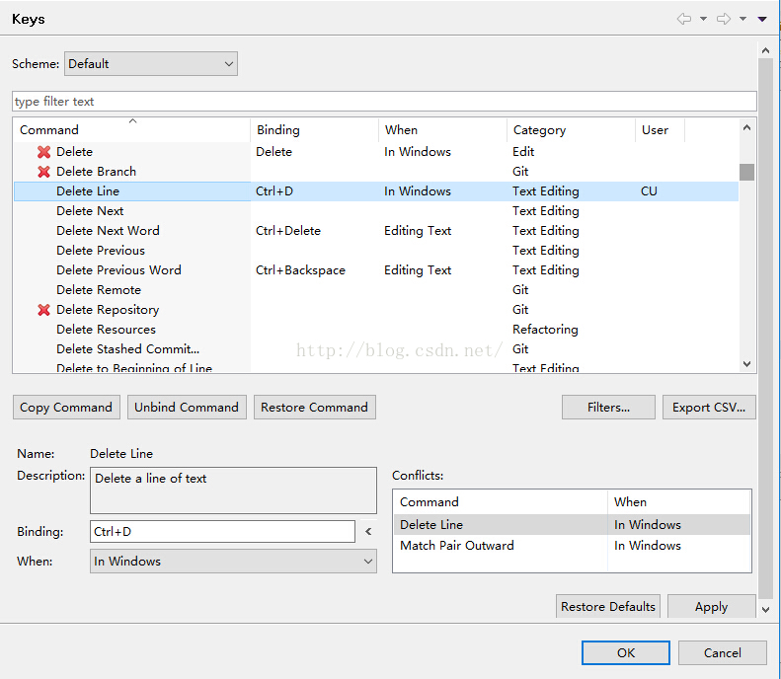Click the back navigation arrow icon
This screenshot has width=781, height=679.
click(683, 19)
